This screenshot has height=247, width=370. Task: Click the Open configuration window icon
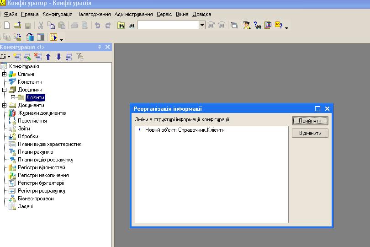click(41, 37)
